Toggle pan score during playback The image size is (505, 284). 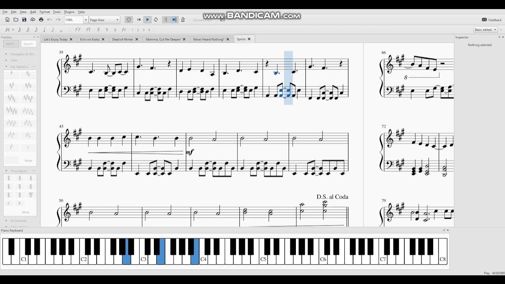coord(174,20)
